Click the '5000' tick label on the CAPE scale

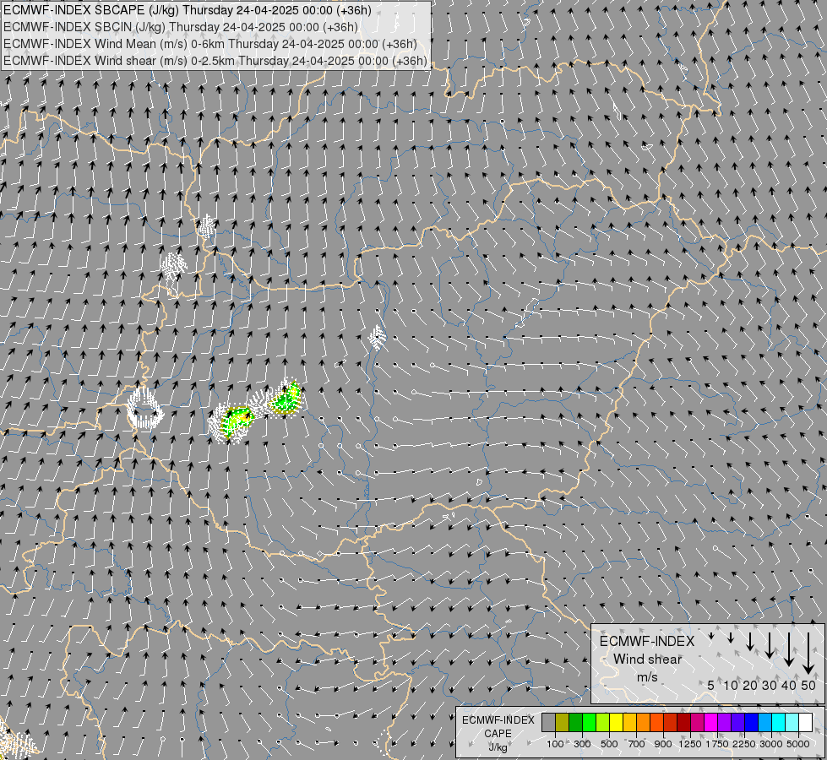[x=798, y=744]
